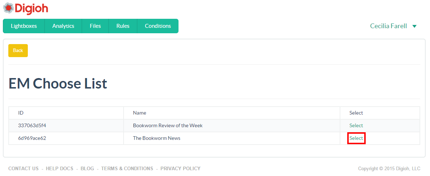Click The Bookworm News name cell
This screenshot has width=430, height=176.
click(232, 138)
